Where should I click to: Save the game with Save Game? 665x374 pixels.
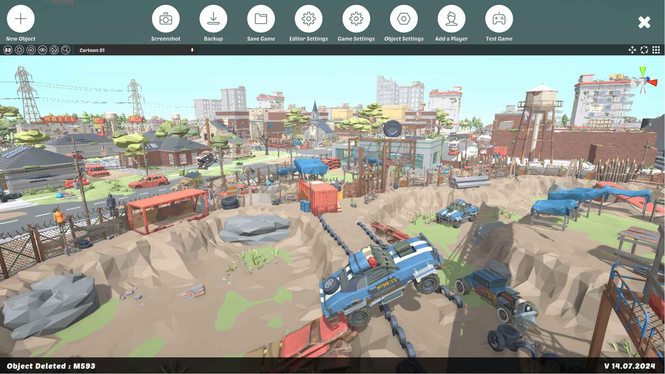click(261, 18)
